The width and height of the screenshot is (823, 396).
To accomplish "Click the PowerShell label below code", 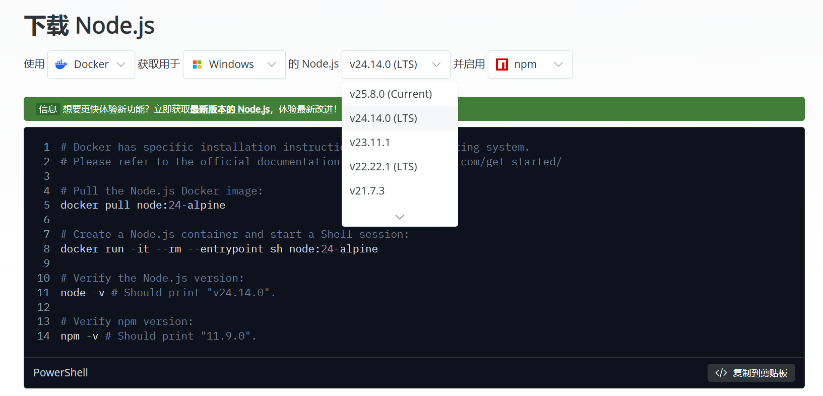I will (x=60, y=373).
